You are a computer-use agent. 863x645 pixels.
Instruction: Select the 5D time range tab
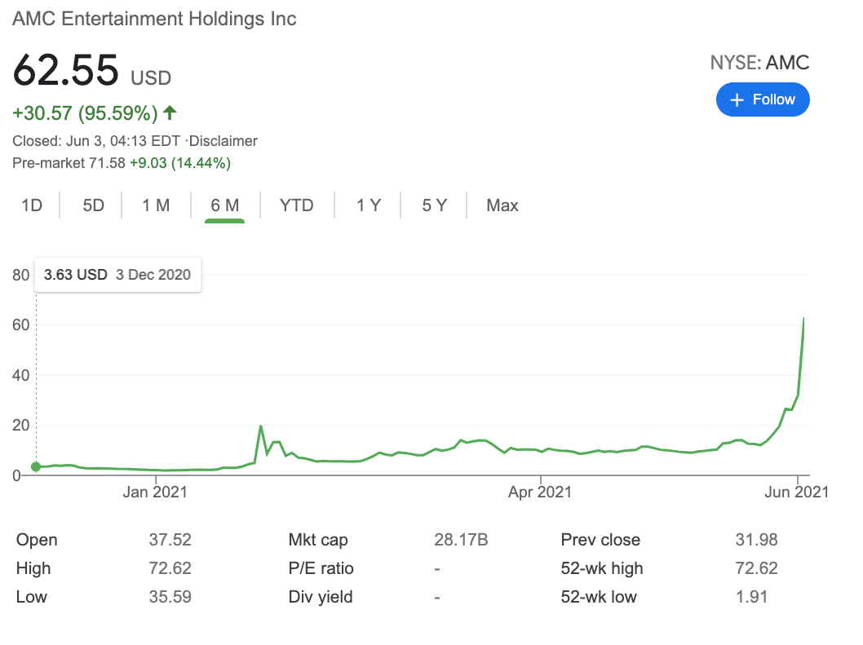coord(94,205)
